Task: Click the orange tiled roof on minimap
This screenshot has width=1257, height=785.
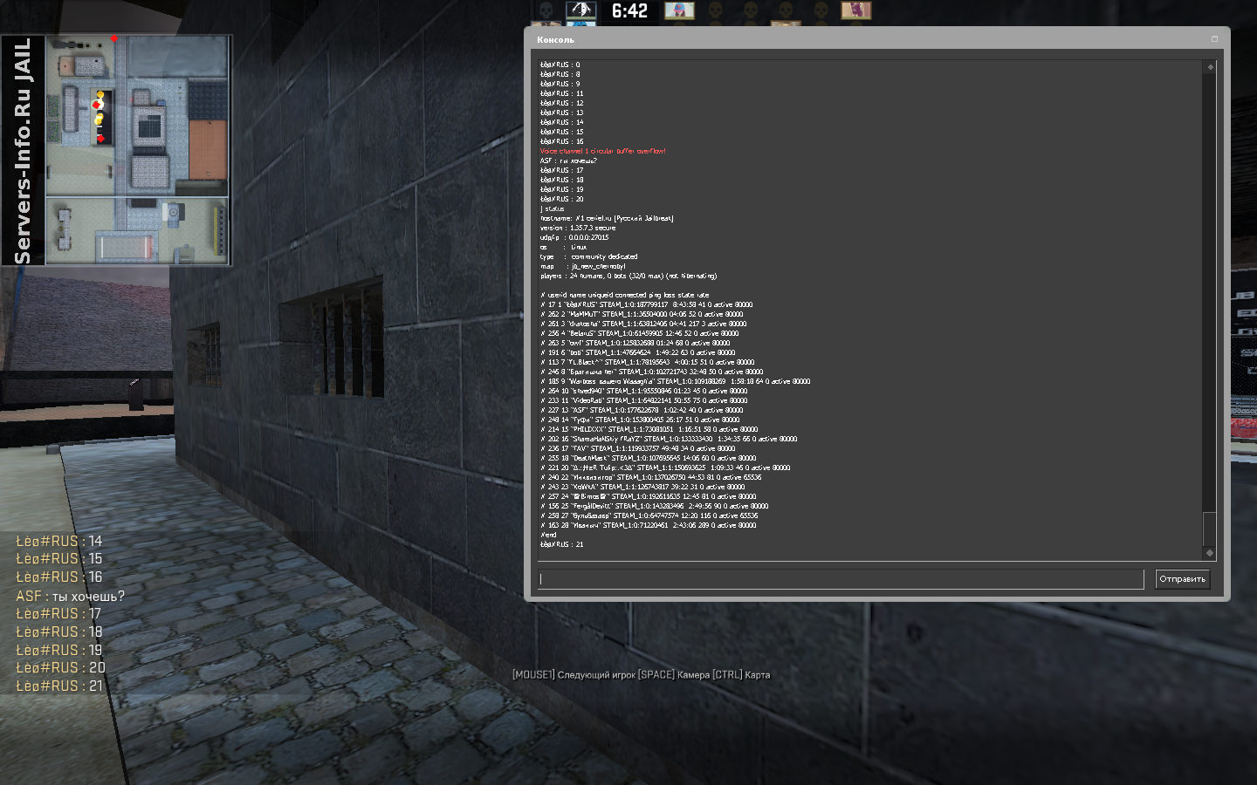Action: pos(208,149)
